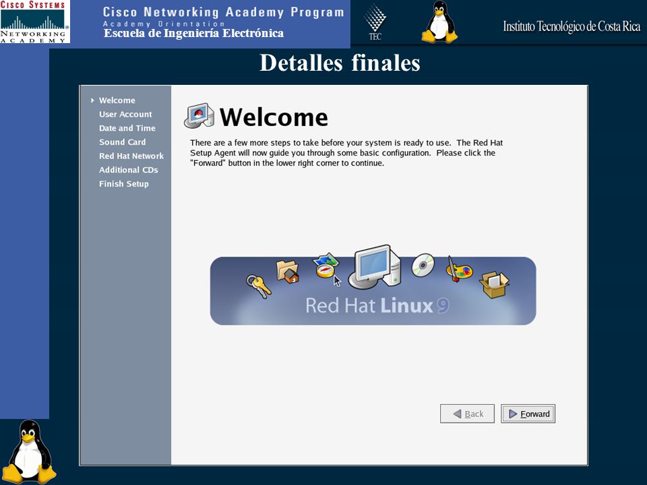Click the home folder icon in the banner

(x=288, y=271)
